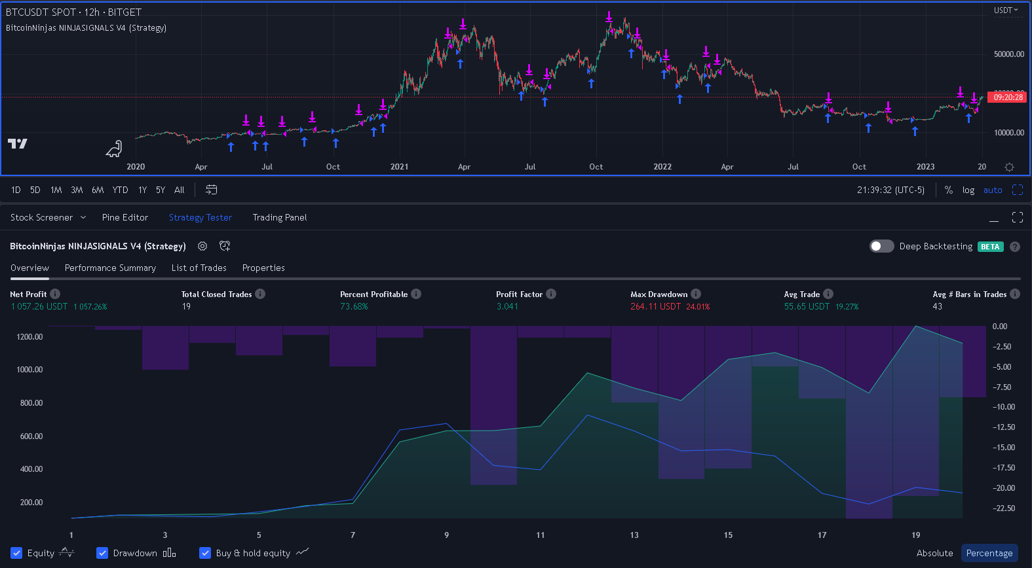Uncheck Buy & hold equity checkbox
Screen dimensions: 1032x568
click(205, 553)
